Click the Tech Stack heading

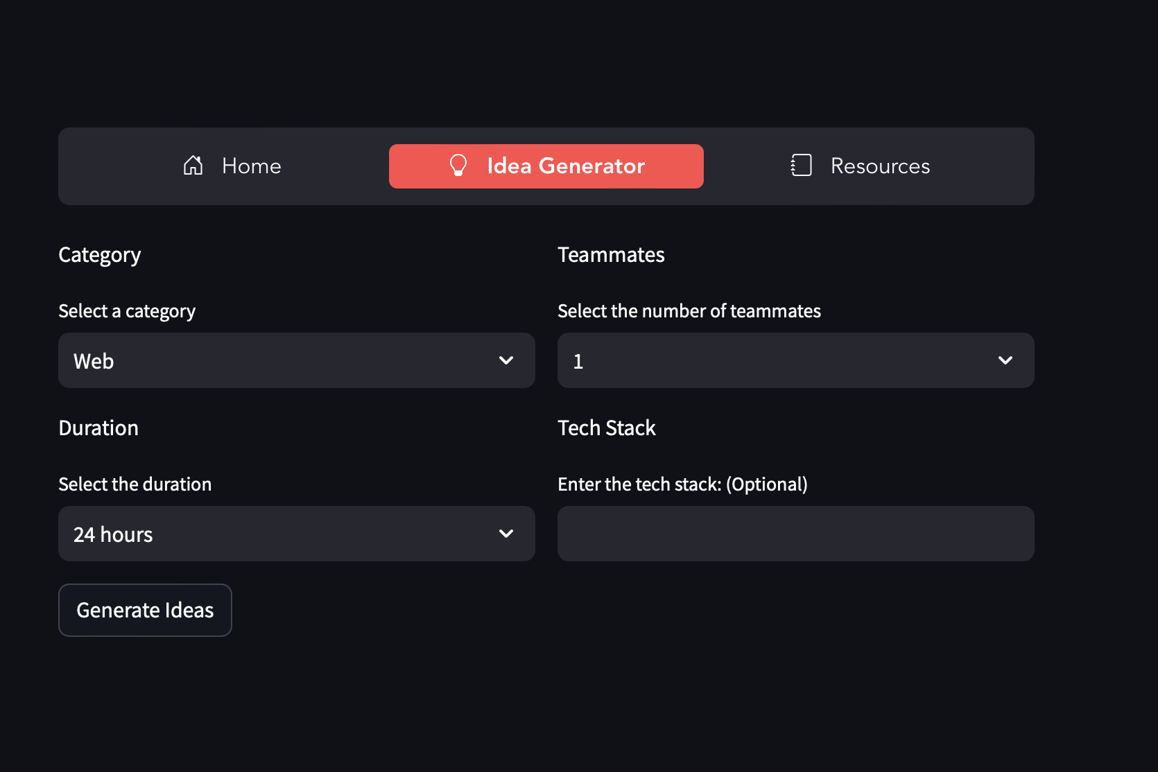[x=606, y=428]
